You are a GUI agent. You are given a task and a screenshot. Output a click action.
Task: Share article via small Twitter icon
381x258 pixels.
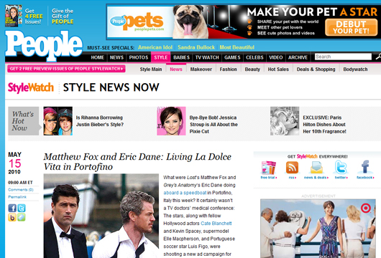22,208
